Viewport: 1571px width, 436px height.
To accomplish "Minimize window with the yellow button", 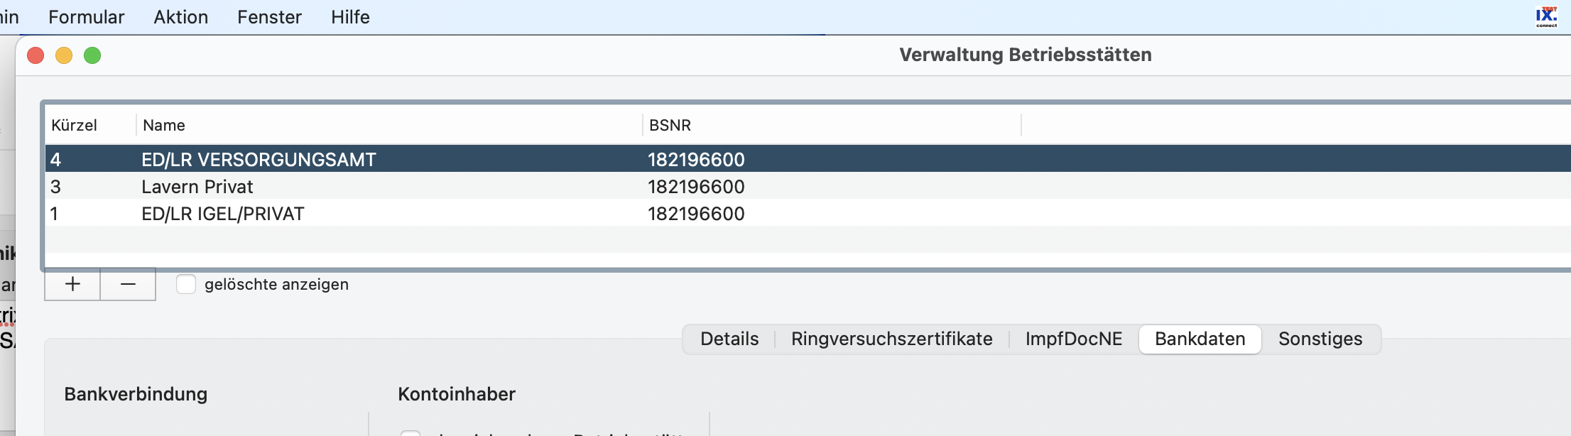I will pyautogui.click(x=64, y=55).
